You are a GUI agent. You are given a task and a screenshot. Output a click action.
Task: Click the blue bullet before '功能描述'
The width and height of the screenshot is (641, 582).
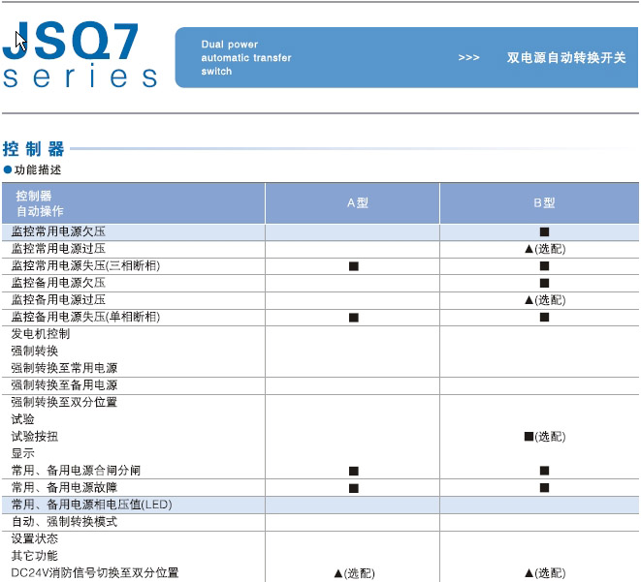click(x=8, y=169)
